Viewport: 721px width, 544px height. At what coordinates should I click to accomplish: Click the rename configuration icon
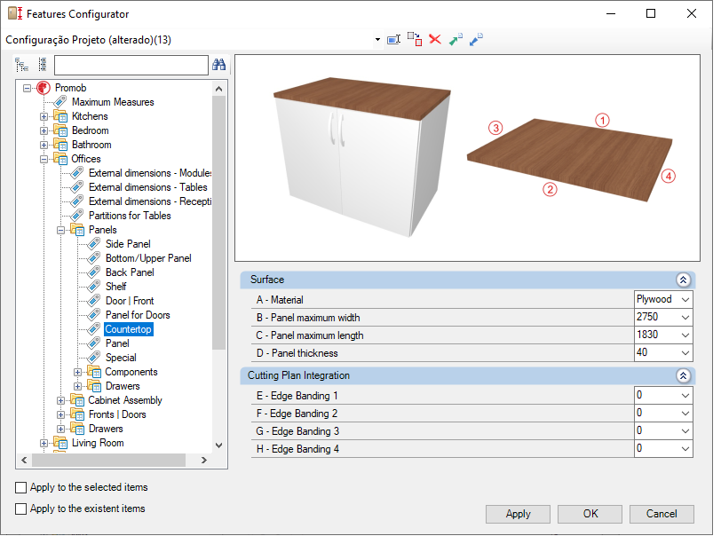[x=393, y=40]
